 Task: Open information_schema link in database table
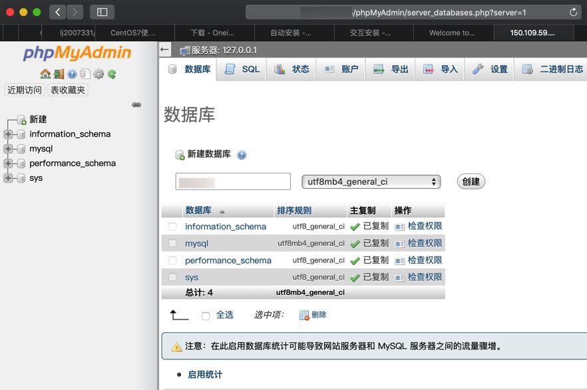tap(226, 227)
